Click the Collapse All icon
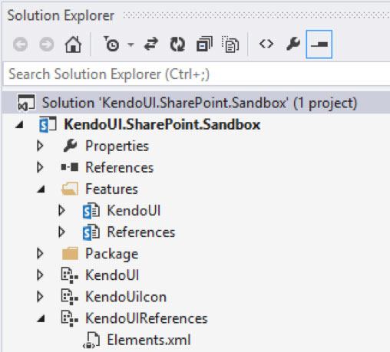This screenshot has height=352, width=390. coord(204,44)
